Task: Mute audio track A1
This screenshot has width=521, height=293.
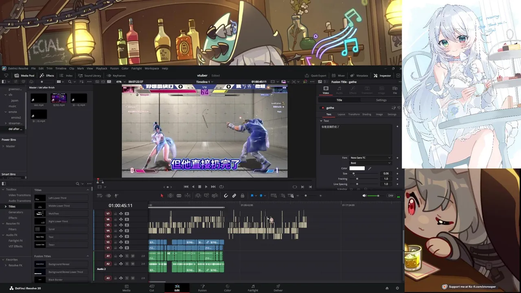Action: (133, 256)
